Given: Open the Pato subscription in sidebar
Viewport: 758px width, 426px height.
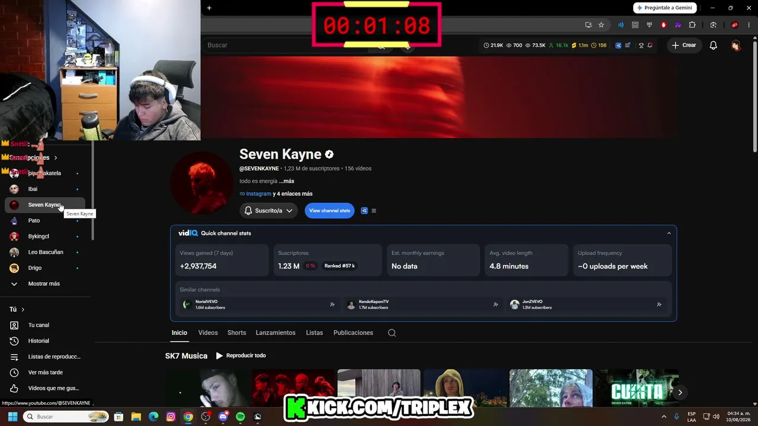Looking at the screenshot, I should click(x=44, y=220).
